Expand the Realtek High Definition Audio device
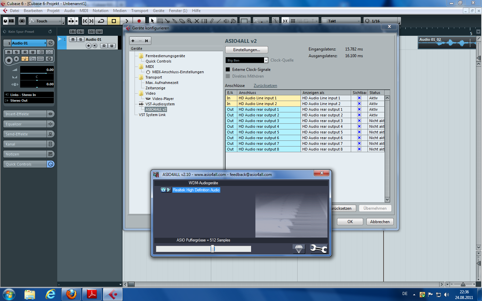The height and width of the screenshot is (301, 482). click(x=169, y=190)
